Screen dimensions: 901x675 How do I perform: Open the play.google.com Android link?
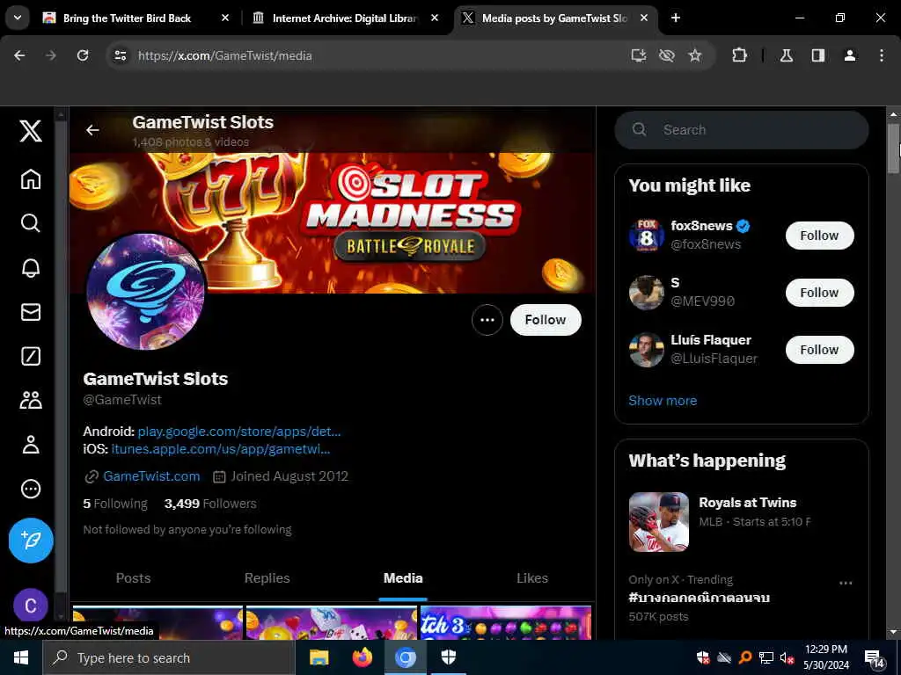239,431
